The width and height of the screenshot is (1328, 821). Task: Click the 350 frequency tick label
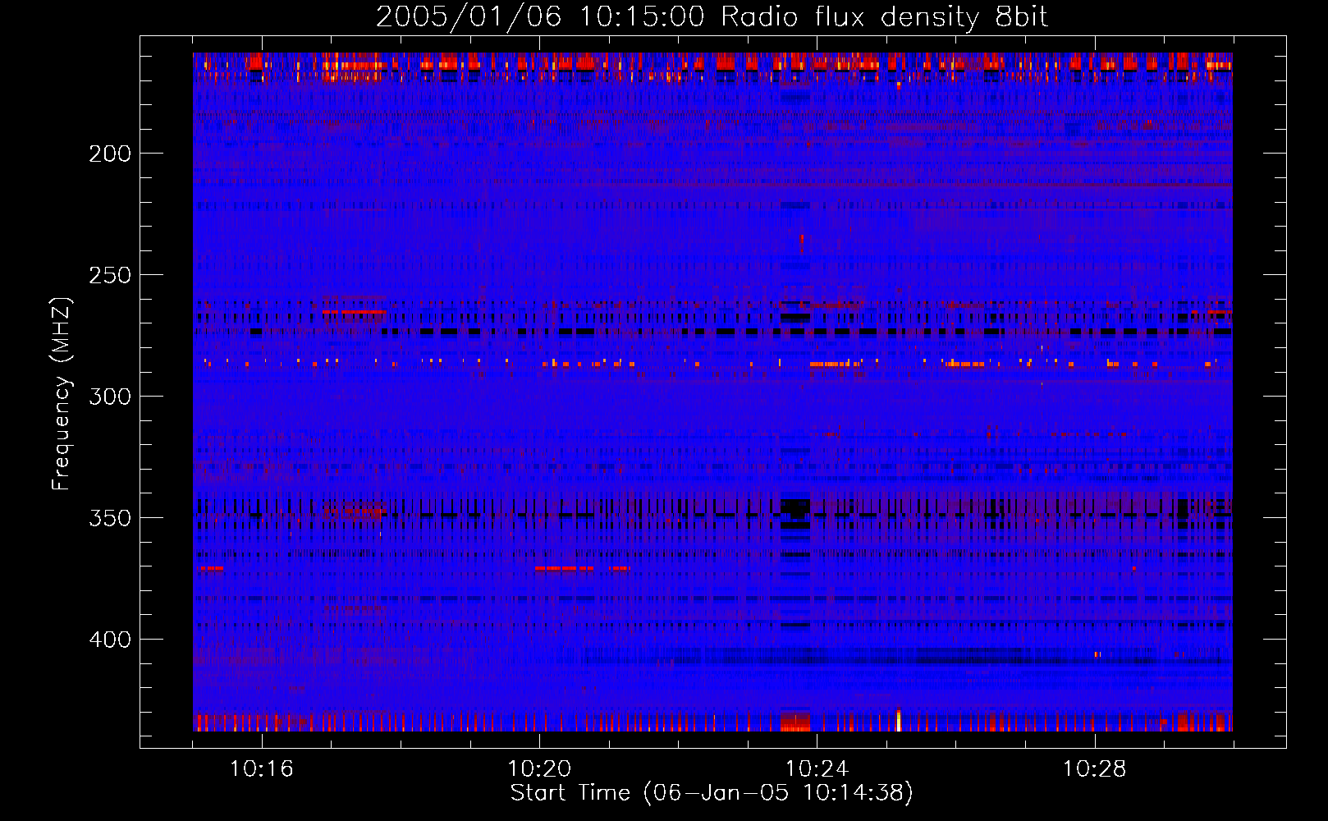point(110,518)
